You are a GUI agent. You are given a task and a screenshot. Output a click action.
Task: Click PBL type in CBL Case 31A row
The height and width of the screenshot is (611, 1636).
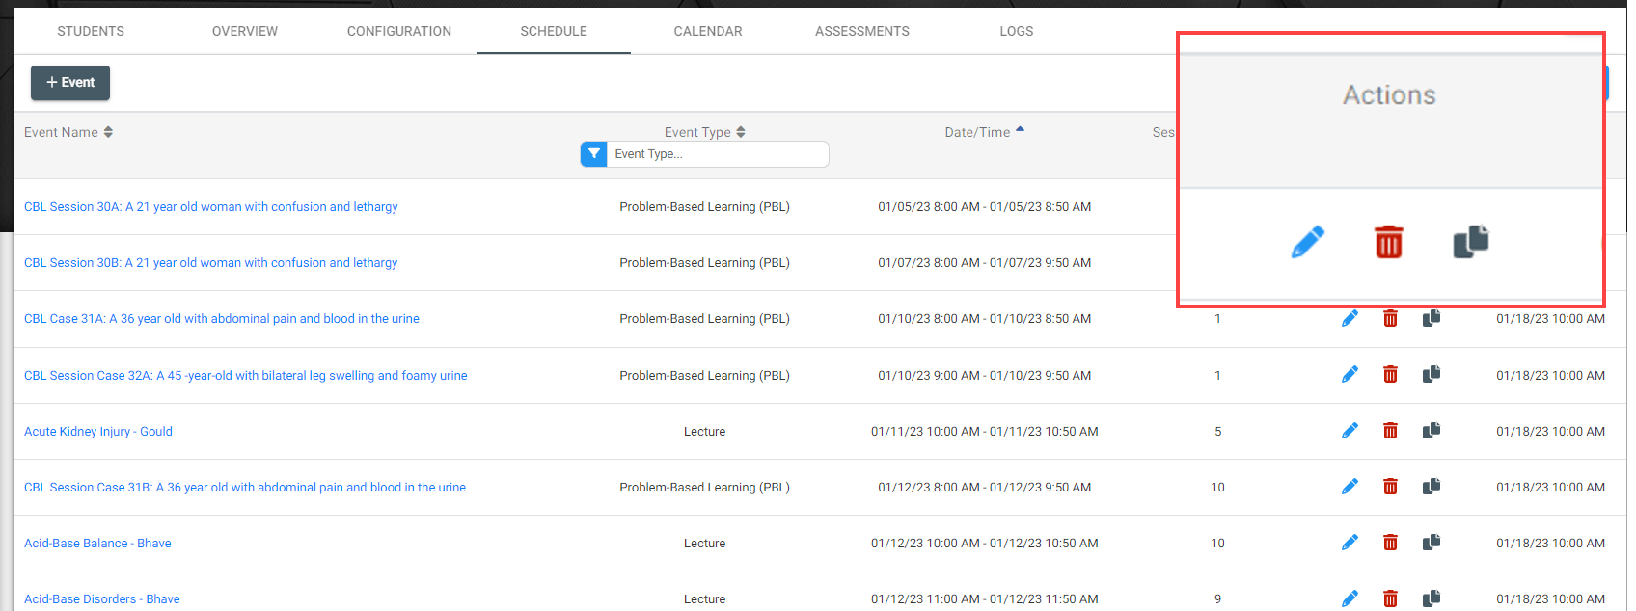(705, 318)
